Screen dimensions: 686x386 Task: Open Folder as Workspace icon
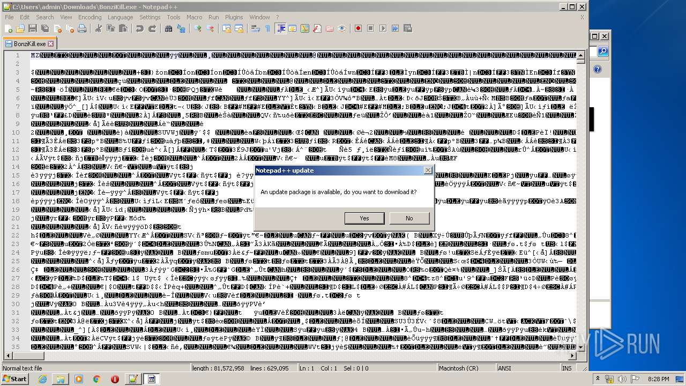click(x=330, y=28)
